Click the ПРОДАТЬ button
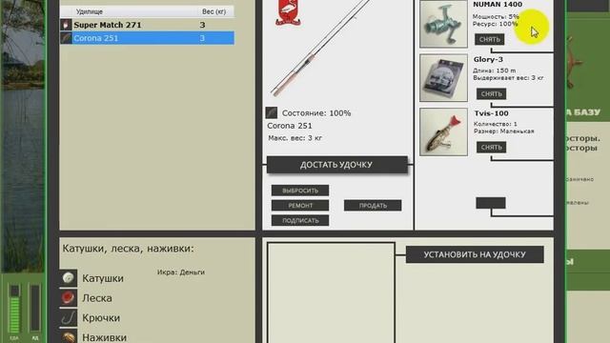Image resolution: width=610 pixels, height=343 pixels. (x=373, y=206)
